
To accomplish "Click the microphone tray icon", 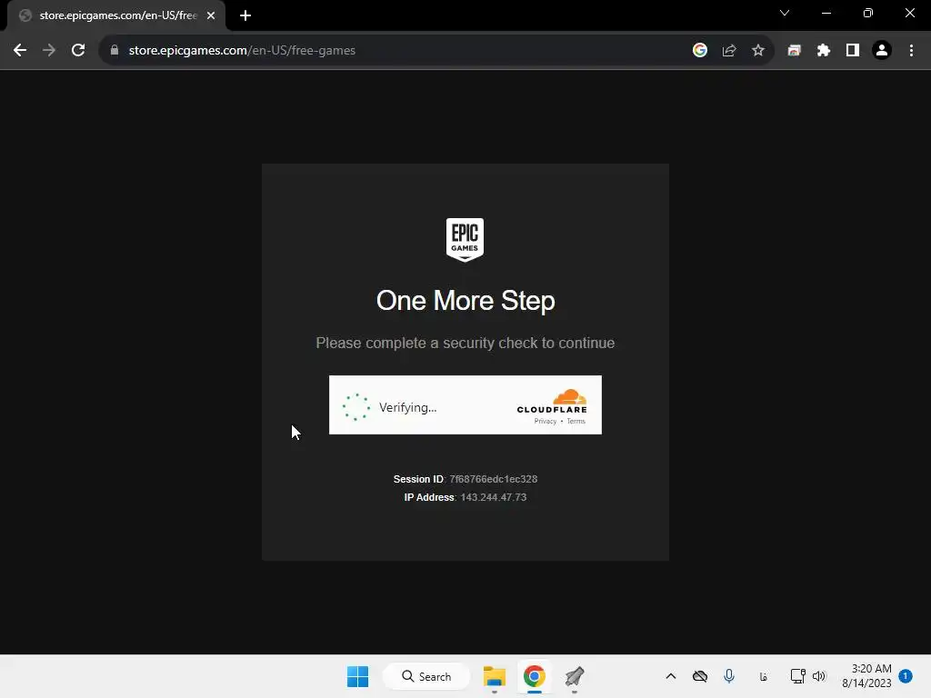I will pyautogui.click(x=729, y=676).
